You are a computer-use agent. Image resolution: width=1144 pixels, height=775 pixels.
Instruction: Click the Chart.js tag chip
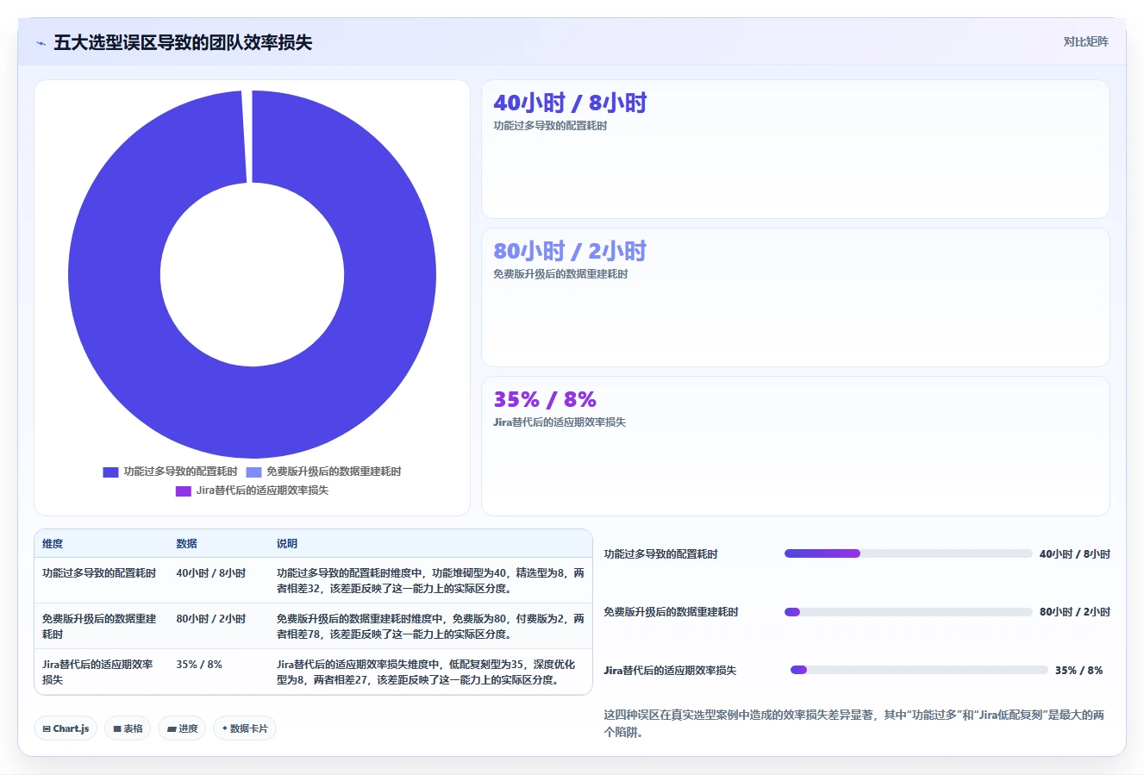coord(66,728)
